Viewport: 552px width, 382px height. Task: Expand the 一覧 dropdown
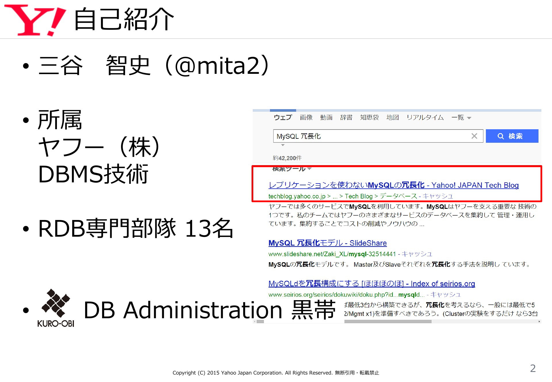click(461, 117)
